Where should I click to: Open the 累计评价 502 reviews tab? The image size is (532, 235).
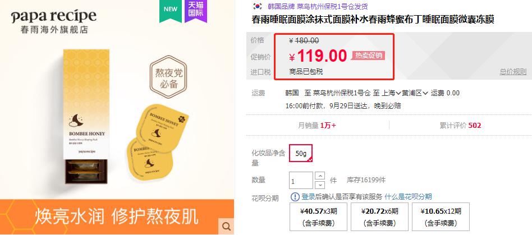(x=460, y=126)
